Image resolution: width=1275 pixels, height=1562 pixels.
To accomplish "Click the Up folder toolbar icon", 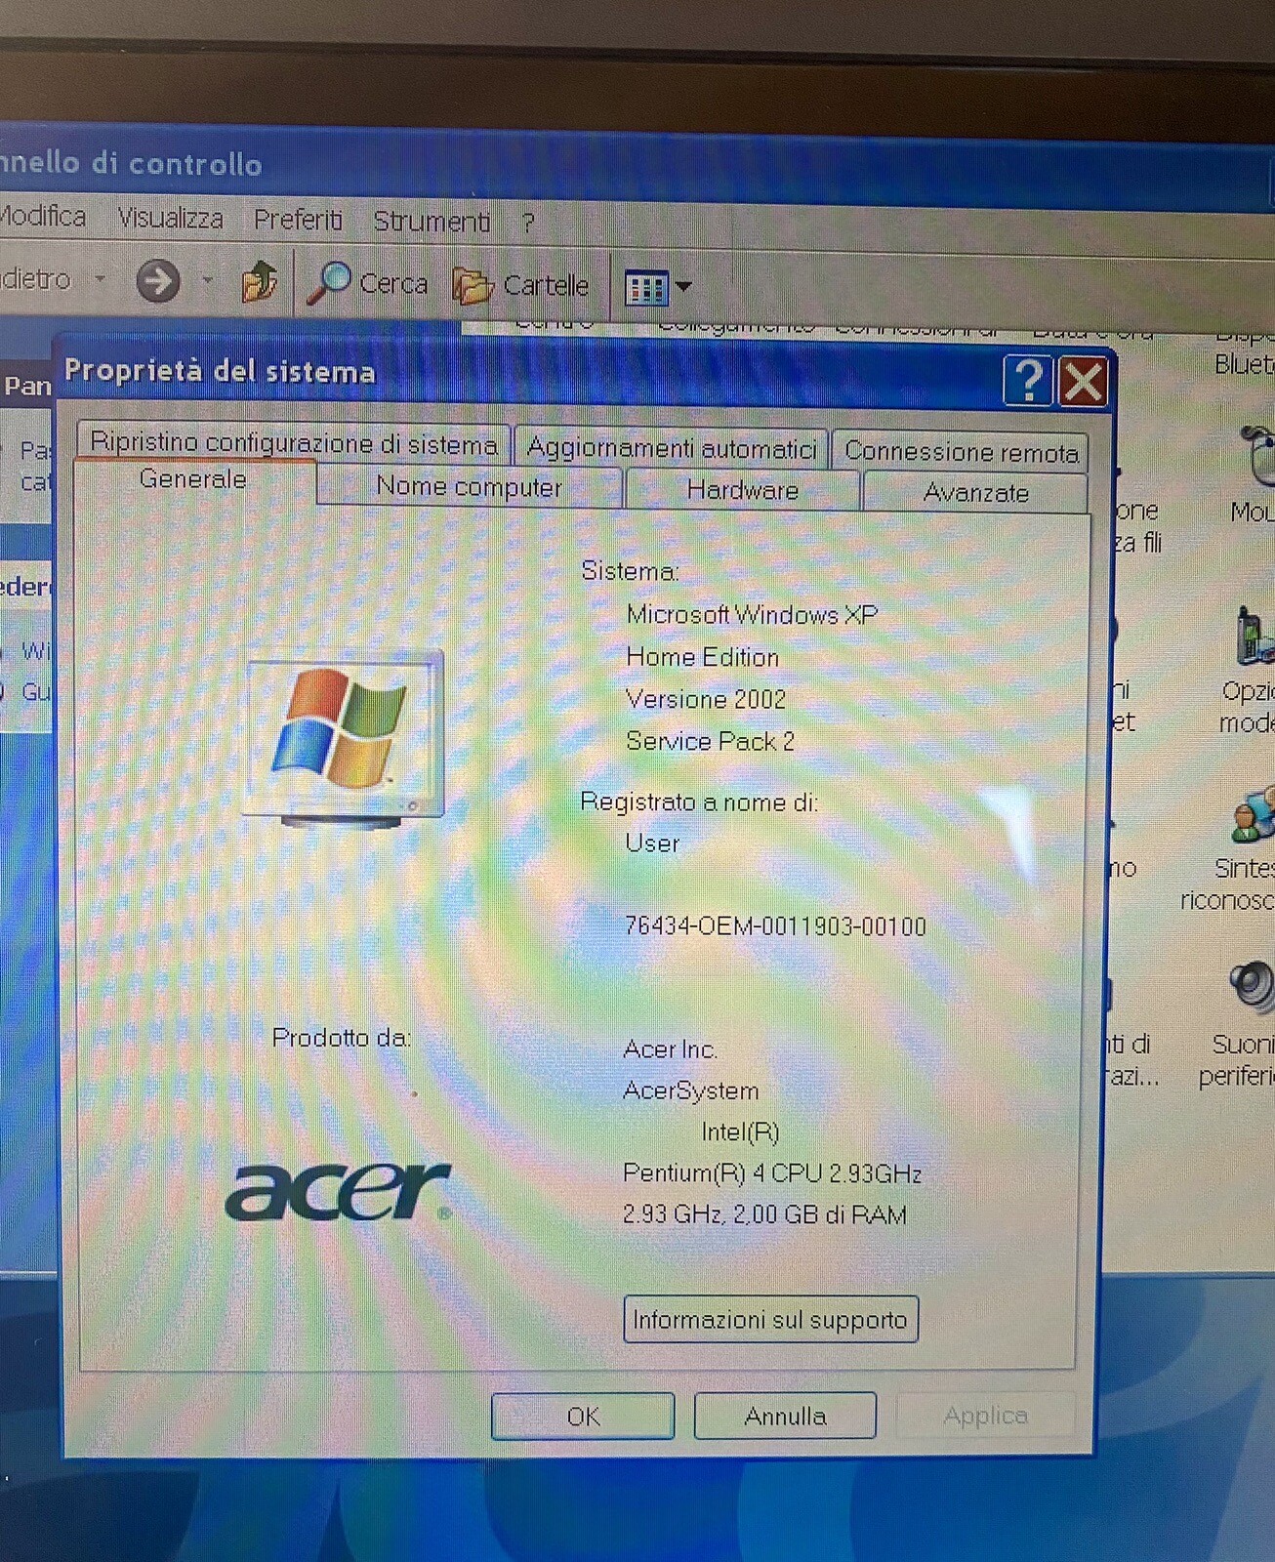I will [259, 282].
